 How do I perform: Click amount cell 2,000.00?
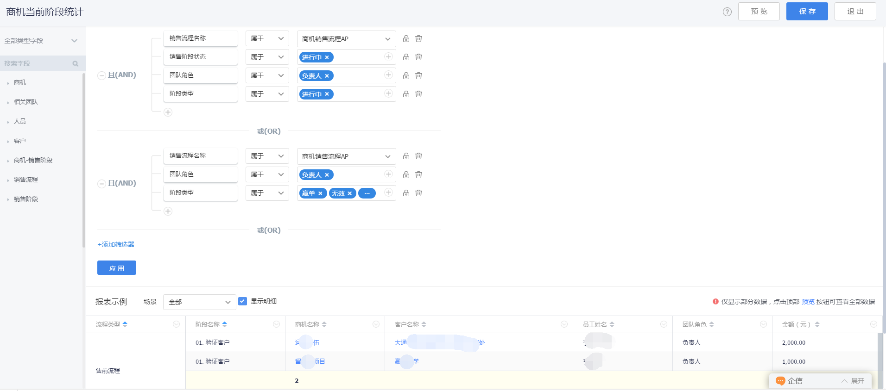tap(794, 343)
